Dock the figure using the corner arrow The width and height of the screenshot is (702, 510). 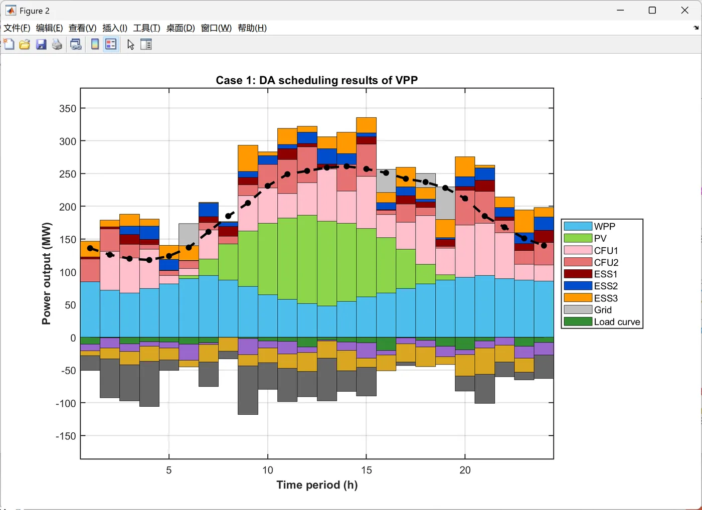pyautogui.click(x=696, y=28)
